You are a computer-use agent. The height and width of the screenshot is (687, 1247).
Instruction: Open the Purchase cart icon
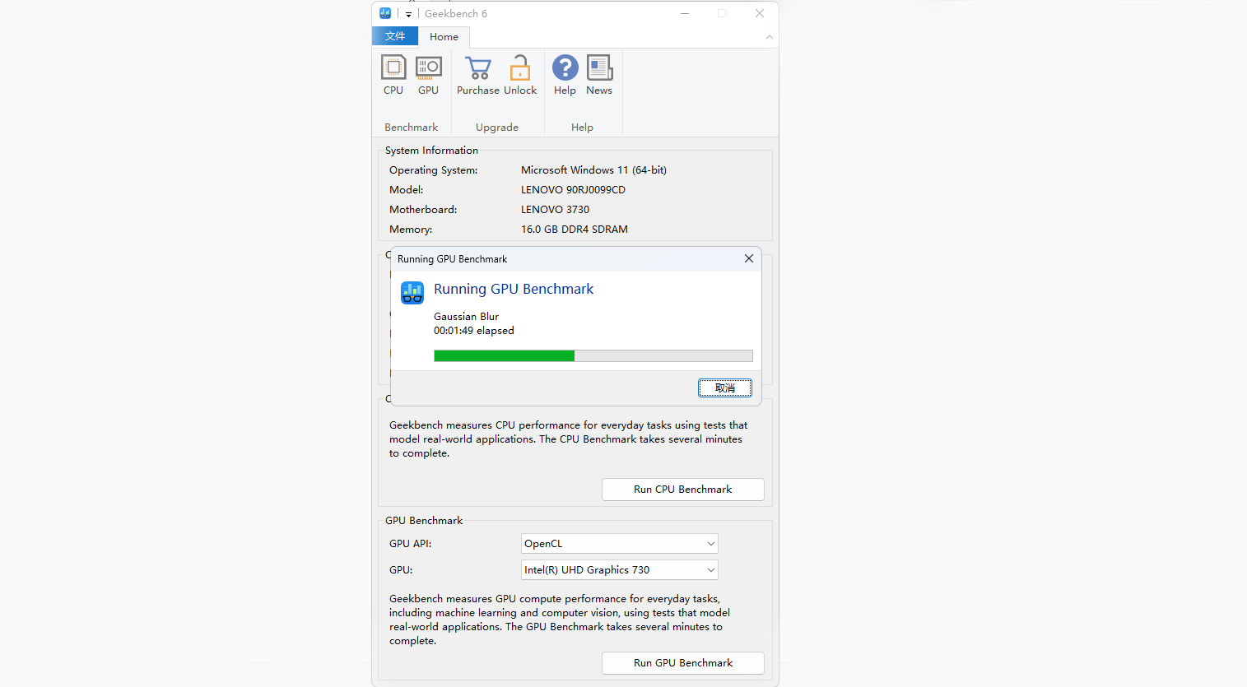(x=477, y=74)
